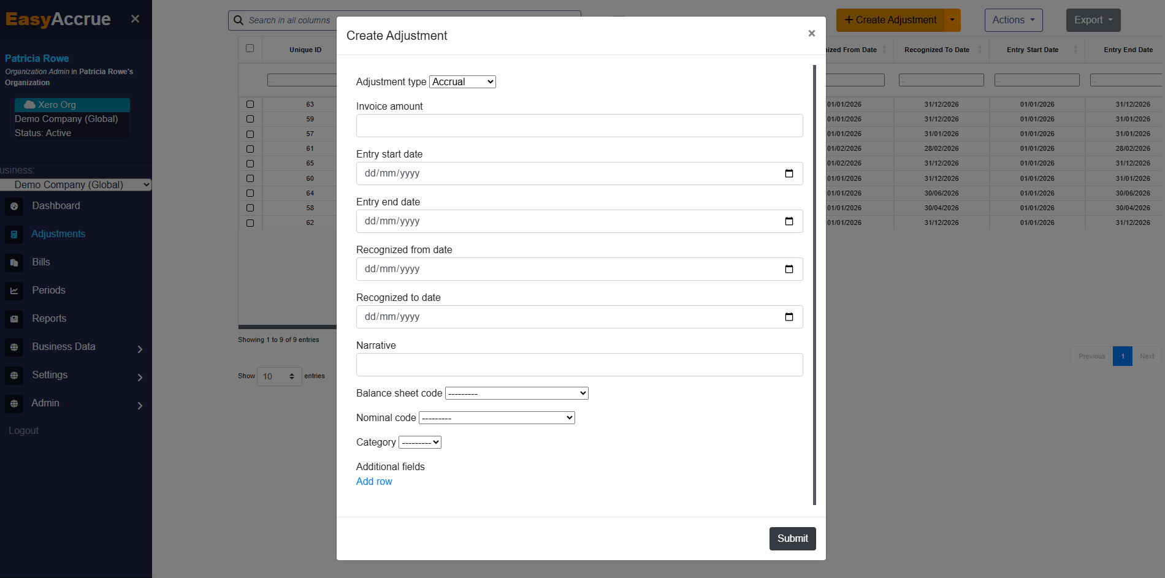The width and height of the screenshot is (1165, 578).
Task: Click the Periods chart icon
Action: click(14, 291)
